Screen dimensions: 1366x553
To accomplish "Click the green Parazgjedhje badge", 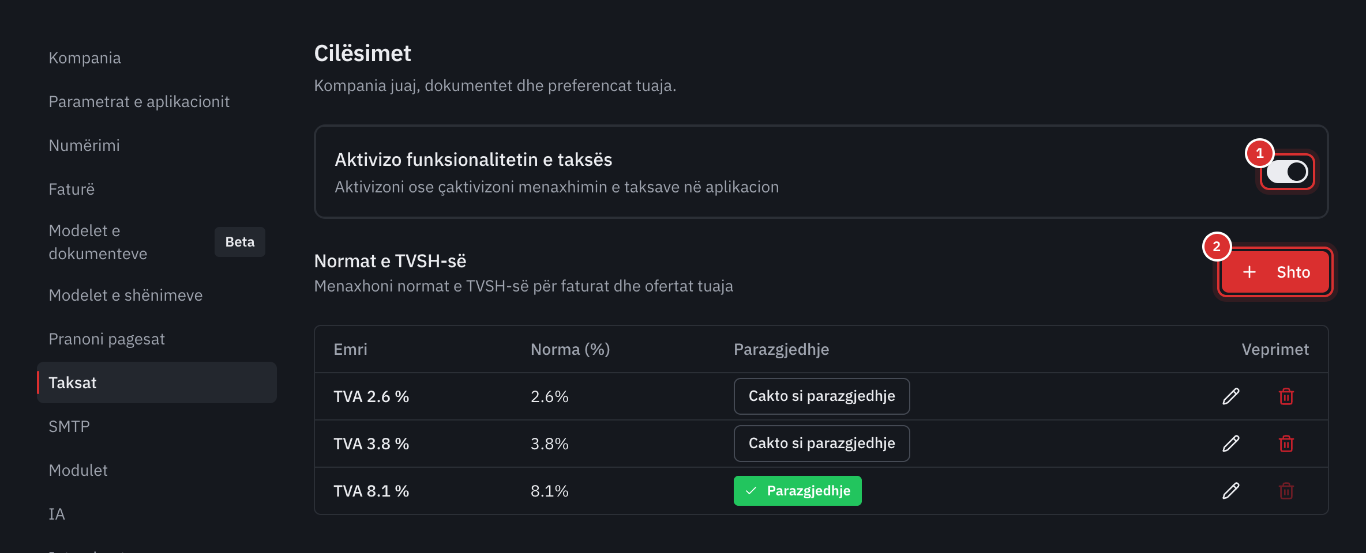I will (797, 491).
